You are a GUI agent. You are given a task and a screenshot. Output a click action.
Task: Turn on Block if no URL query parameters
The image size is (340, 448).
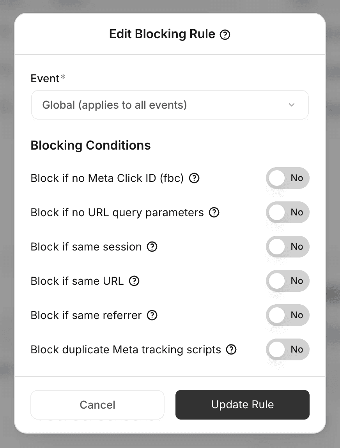288,212
